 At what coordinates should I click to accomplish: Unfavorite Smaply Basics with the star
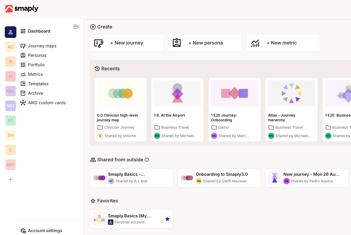[167, 219]
